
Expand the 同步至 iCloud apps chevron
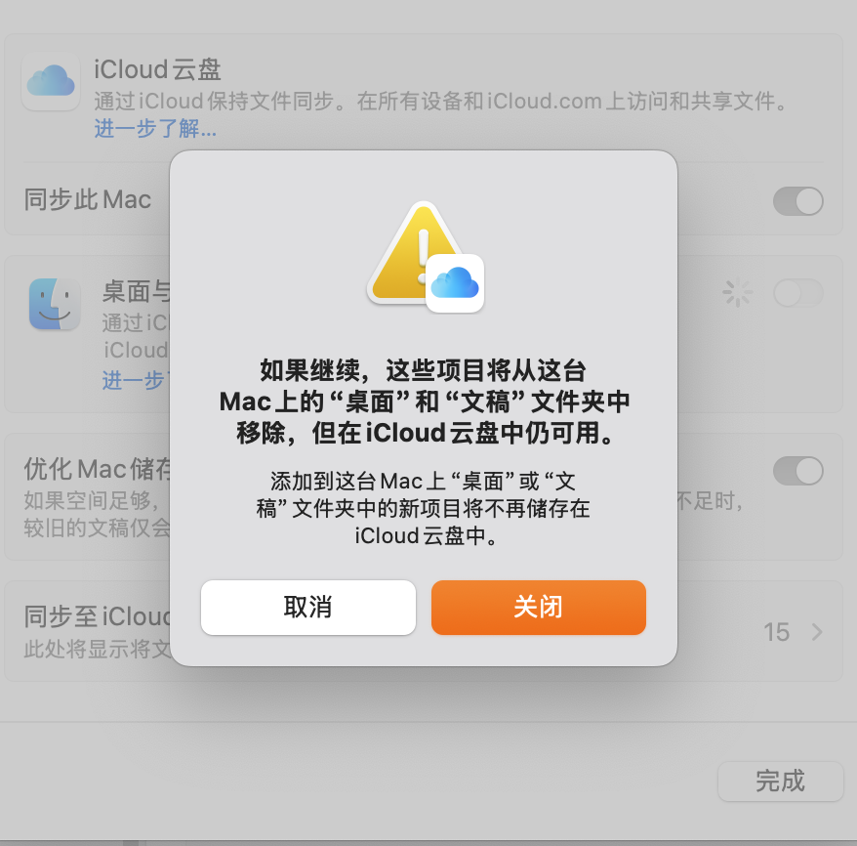pyautogui.click(x=817, y=632)
